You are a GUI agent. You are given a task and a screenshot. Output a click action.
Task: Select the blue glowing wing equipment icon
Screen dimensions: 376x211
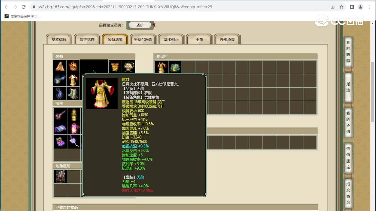[60, 93]
